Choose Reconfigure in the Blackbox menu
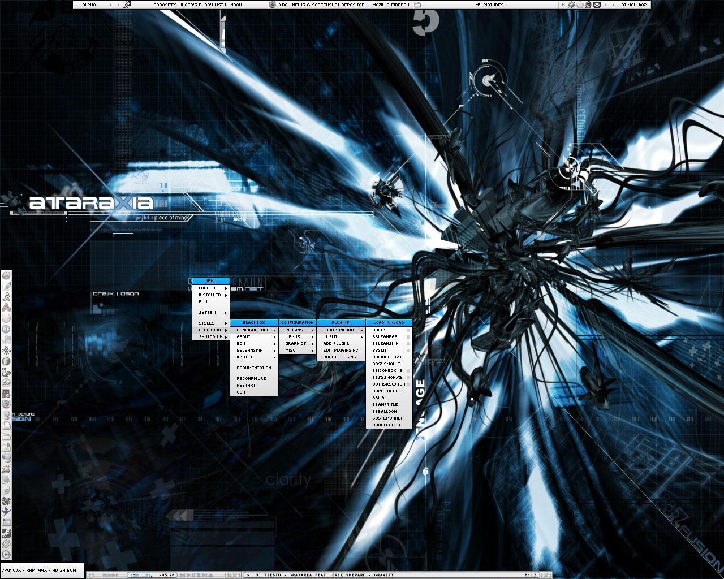724x579 pixels. 254,379
